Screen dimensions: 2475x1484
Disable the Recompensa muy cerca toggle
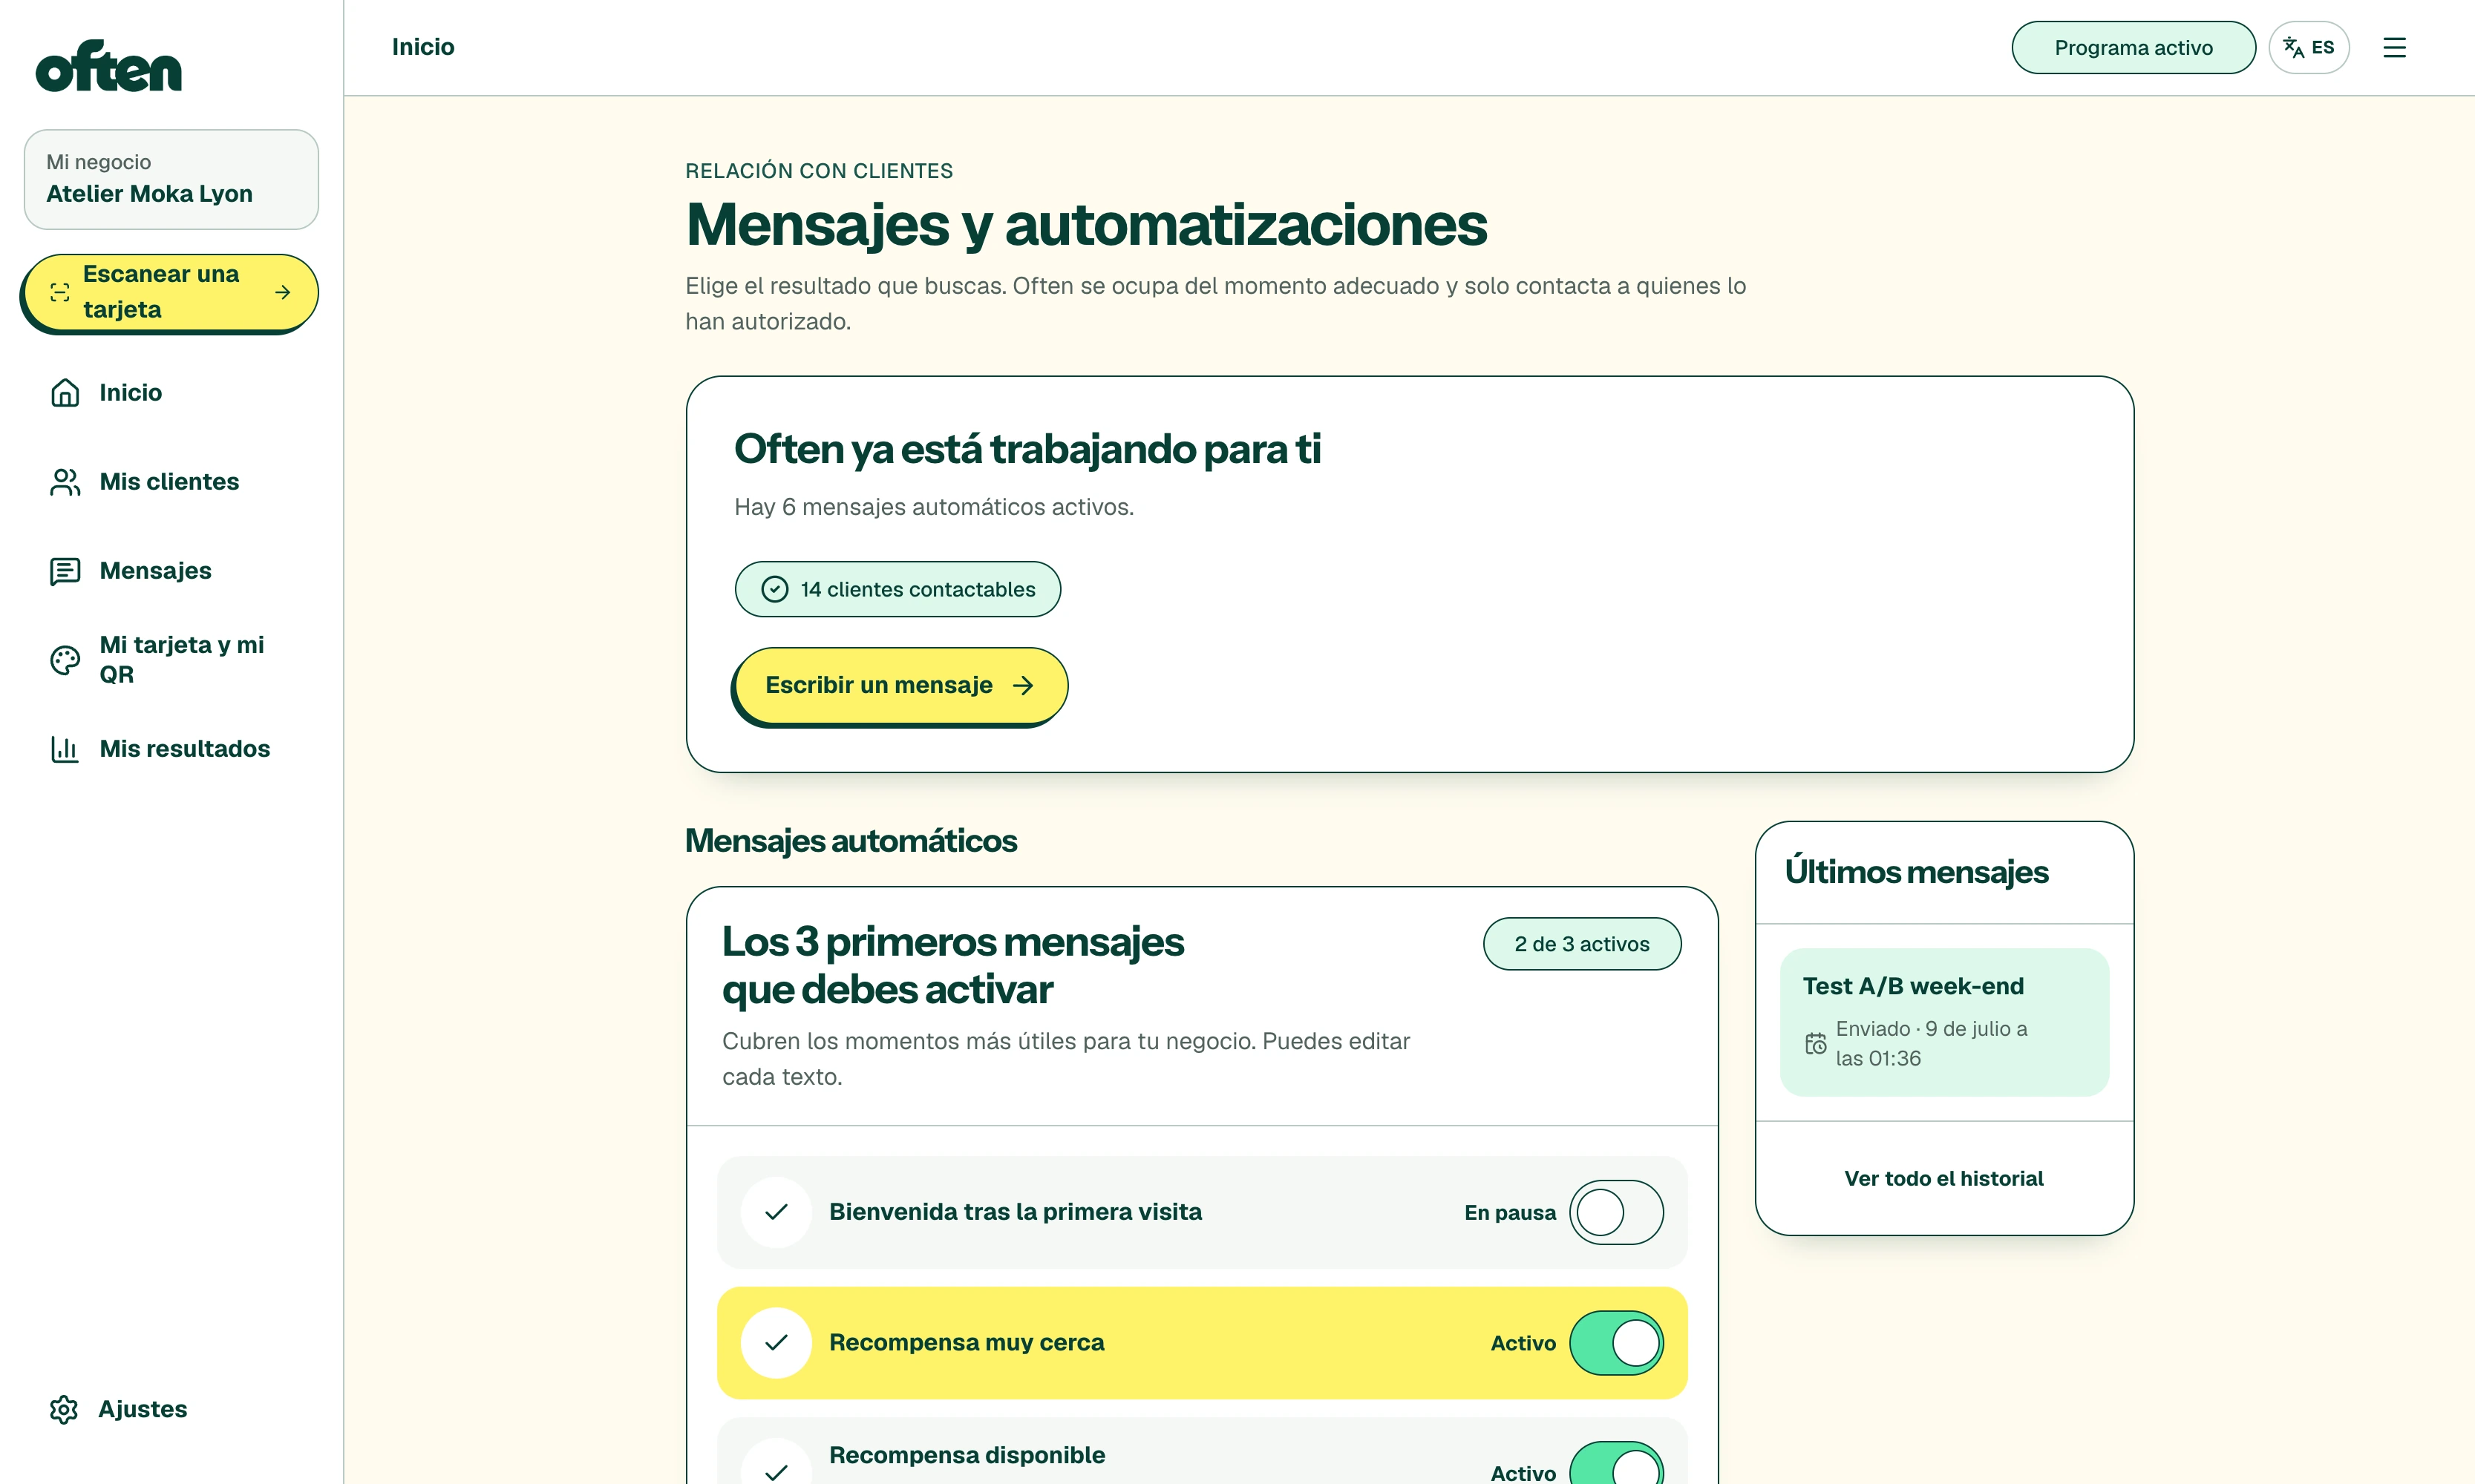pyautogui.click(x=1617, y=1342)
